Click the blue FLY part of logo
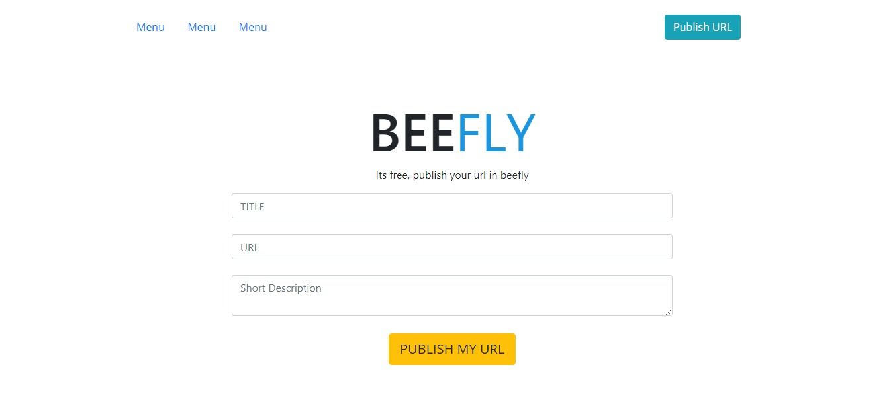Screen dimensions: 893x406 point(496,133)
